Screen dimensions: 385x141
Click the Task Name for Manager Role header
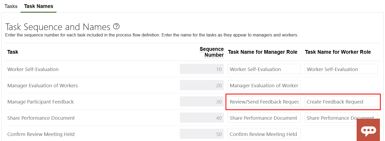click(262, 52)
